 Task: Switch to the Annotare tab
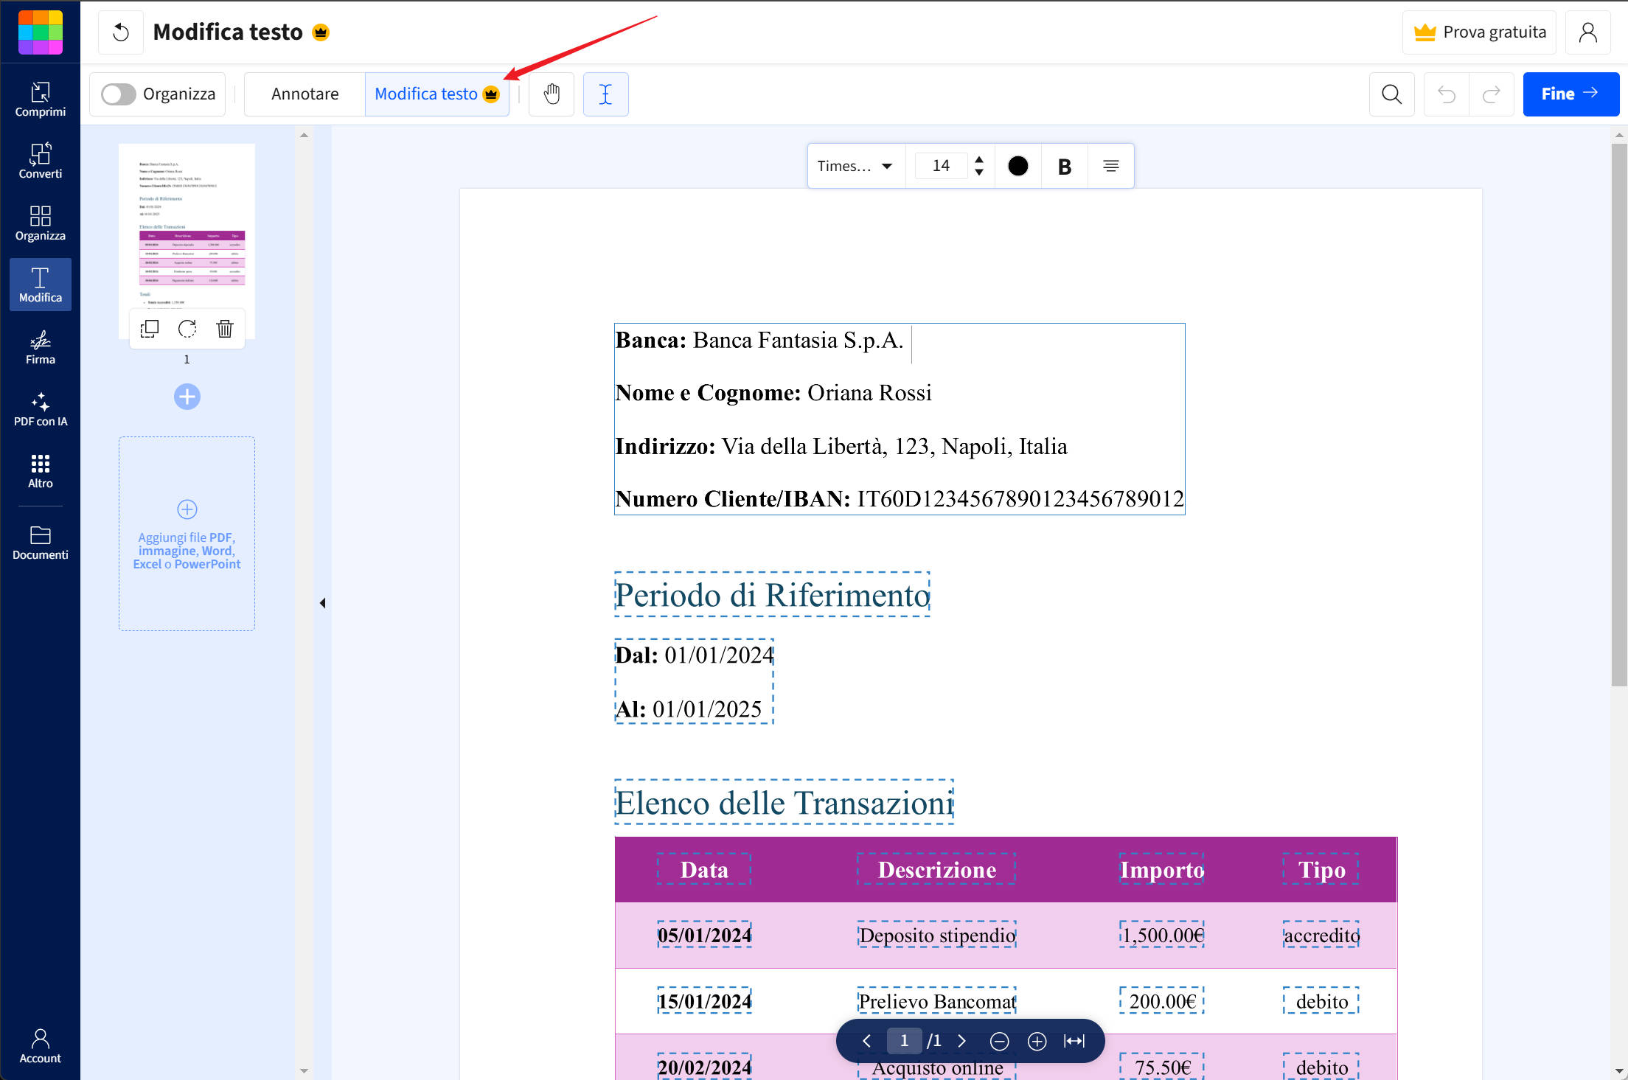pyautogui.click(x=305, y=94)
